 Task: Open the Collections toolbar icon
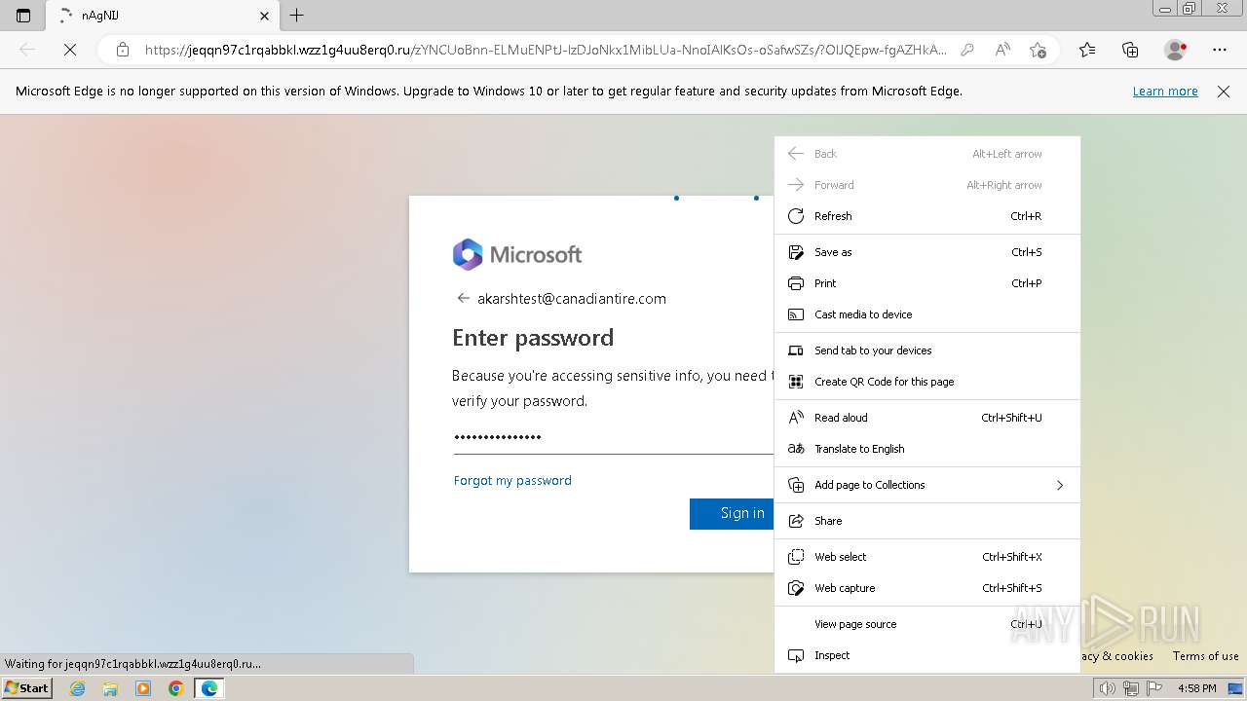click(x=1130, y=50)
